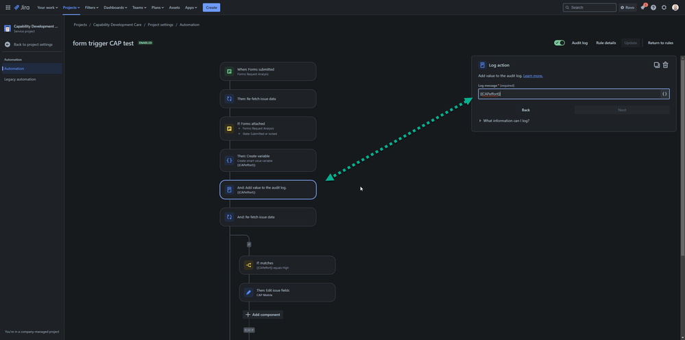
Task: Click the ELSE IF branch label
Action: point(249,330)
